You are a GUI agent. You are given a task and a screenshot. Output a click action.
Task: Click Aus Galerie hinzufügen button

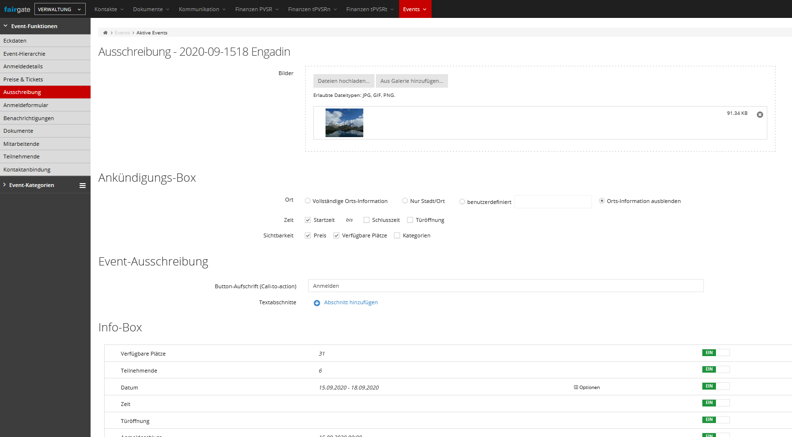(412, 81)
